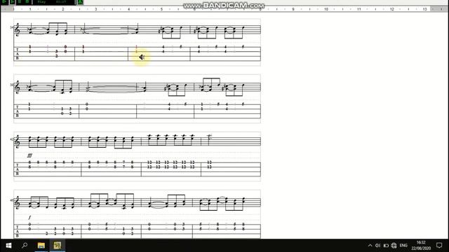The image size is (449, 252).
Task: Open the notification center icon
Action: pyautogui.click(x=439, y=246)
